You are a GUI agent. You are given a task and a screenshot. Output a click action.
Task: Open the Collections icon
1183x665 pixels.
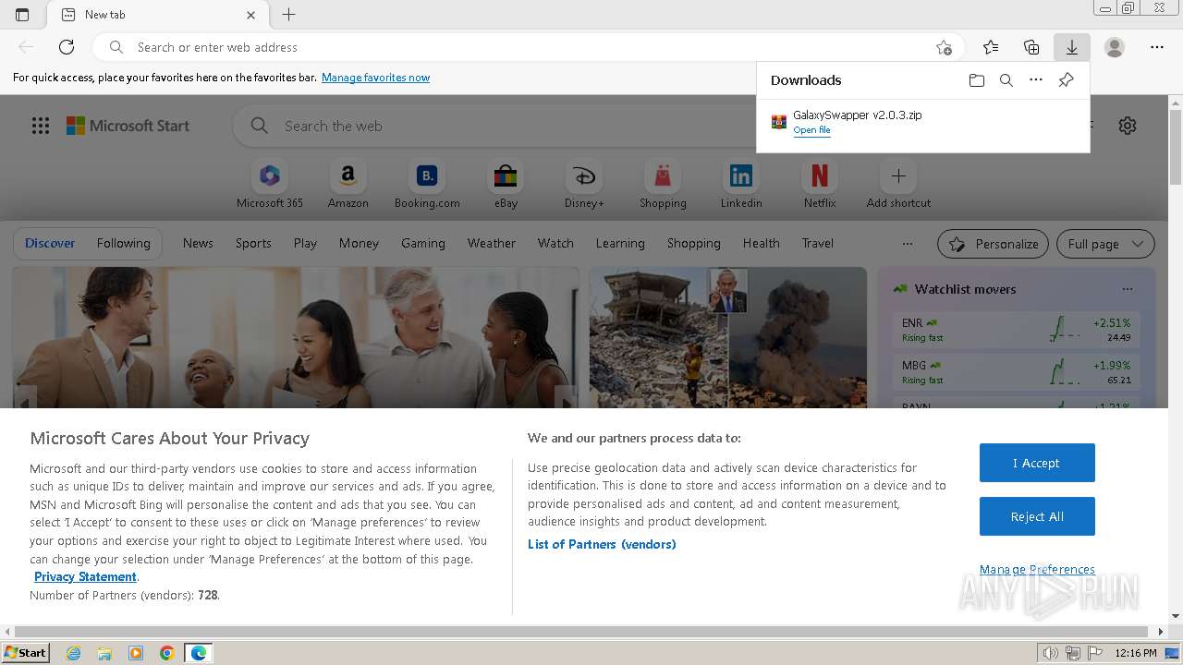point(1031,47)
